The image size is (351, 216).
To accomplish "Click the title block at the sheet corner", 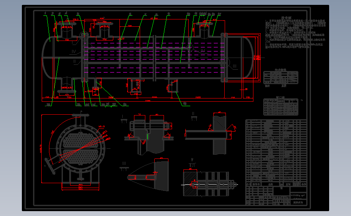I will pyautogui.click(x=276, y=196).
